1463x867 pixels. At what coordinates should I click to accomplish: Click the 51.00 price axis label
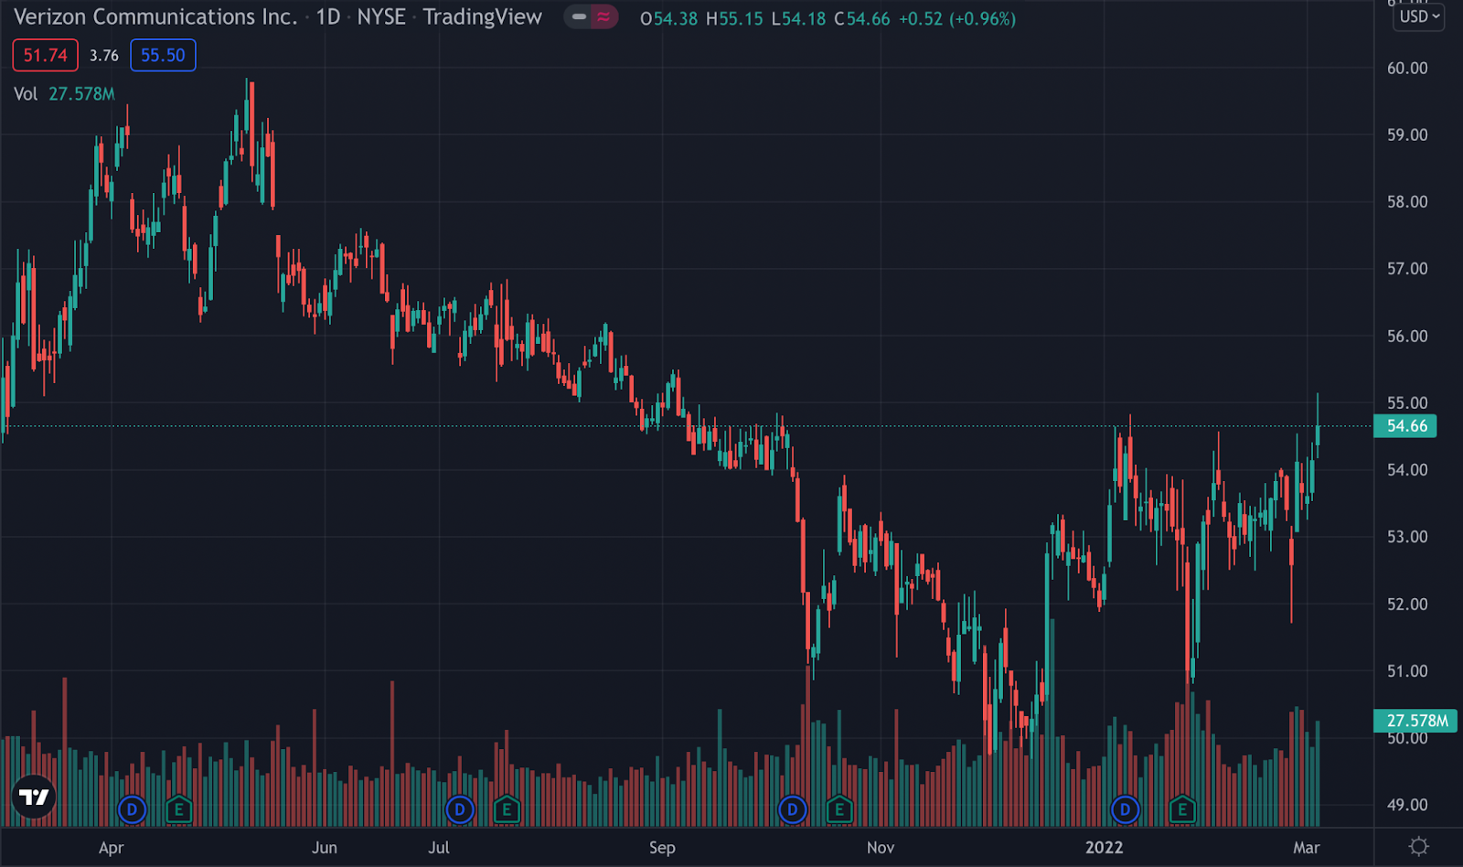click(1407, 670)
